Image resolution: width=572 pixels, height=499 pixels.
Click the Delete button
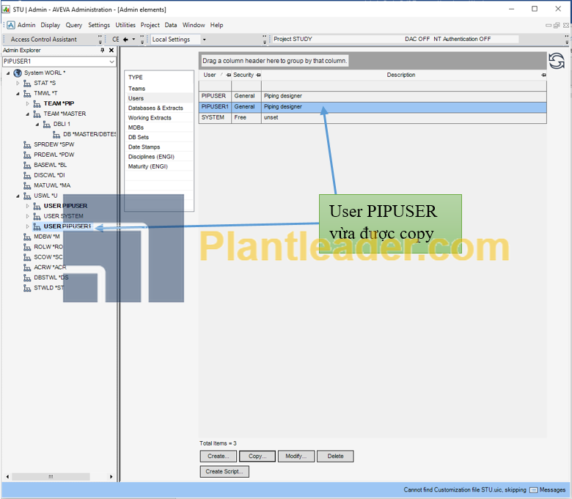[x=335, y=457]
